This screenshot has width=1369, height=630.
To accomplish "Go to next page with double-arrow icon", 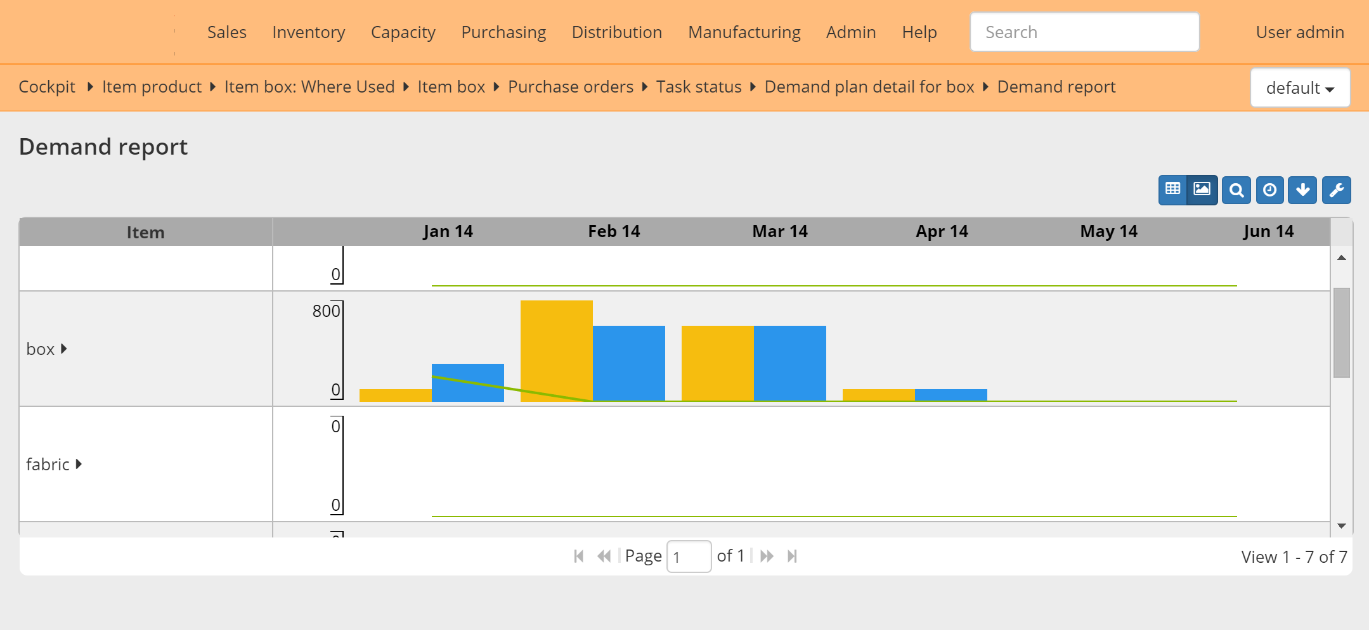I will tap(767, 556).
